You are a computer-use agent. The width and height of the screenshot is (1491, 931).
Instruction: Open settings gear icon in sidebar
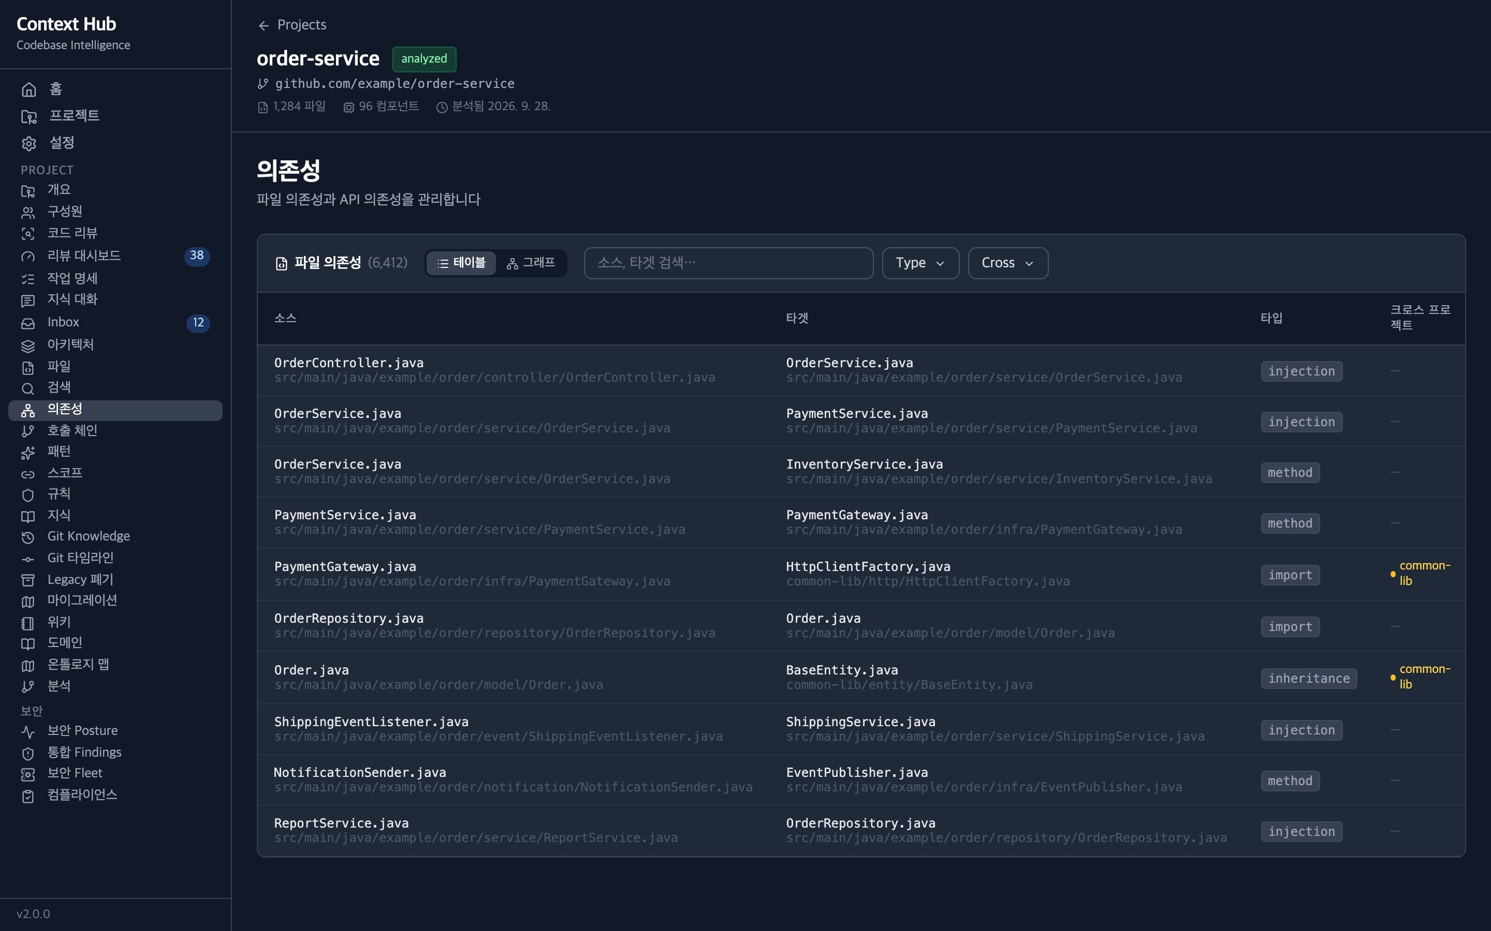pyautogui.click(x=28, y=143)
